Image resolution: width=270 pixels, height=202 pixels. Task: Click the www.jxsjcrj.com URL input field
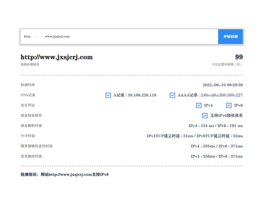pyautogui.click(x=128, y=37)
